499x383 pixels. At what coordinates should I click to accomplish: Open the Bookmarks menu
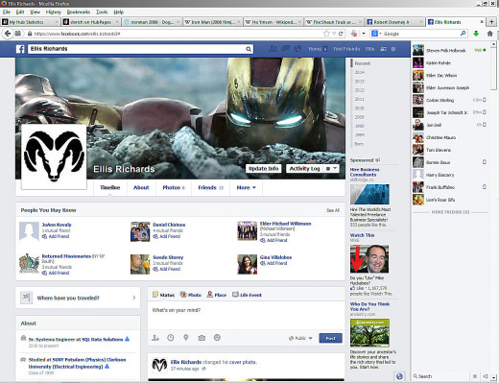point(79,12)
